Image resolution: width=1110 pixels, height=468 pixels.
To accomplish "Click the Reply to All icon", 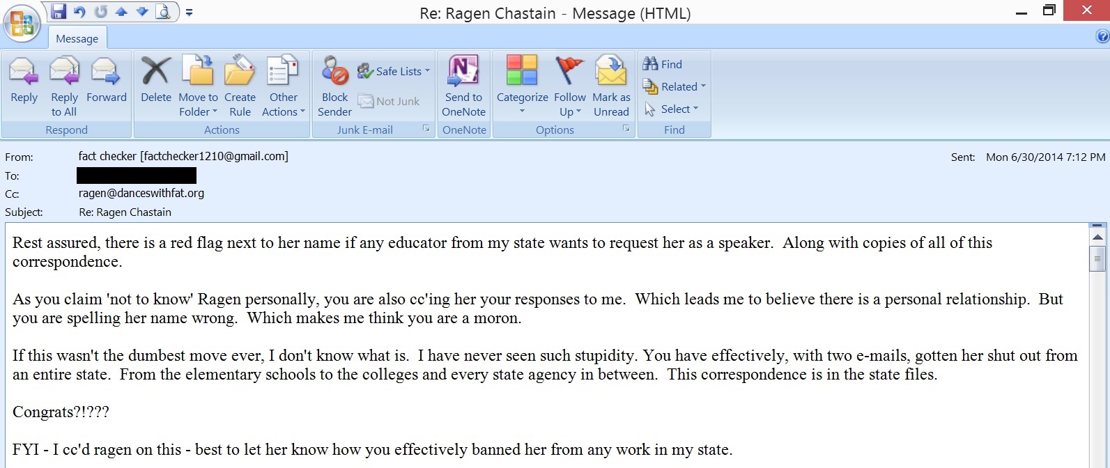I will [64, 72].
